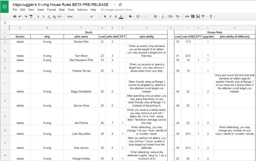Undo the last action
Image resolution: width=256 pixels, height=161 pixels.
pos(20,17)
